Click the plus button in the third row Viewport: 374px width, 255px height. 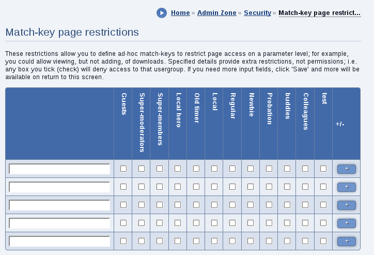[347, 205]
